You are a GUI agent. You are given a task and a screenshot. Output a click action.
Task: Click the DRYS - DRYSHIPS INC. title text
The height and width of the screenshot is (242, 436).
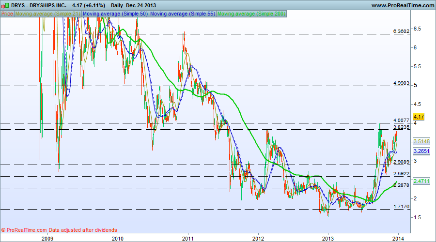click(x=39, y=5)
